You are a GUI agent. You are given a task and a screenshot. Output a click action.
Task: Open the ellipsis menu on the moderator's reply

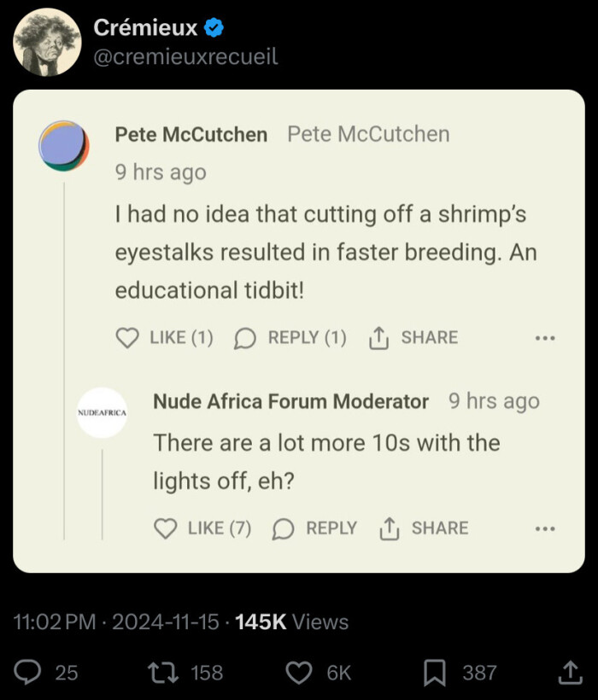tap(545, 529)
